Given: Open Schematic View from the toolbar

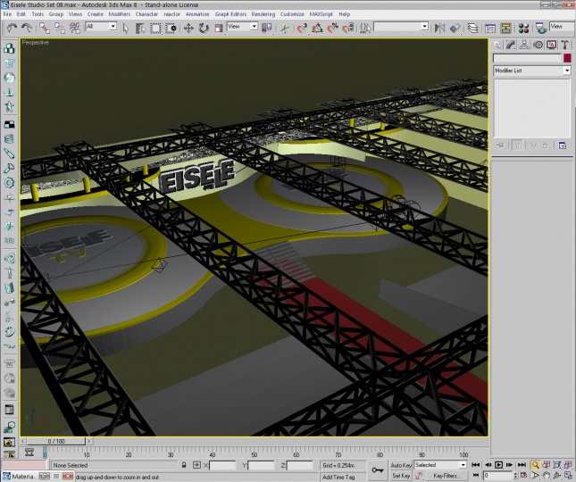Looking at the screenshot, I should click(x=505, y=29).
